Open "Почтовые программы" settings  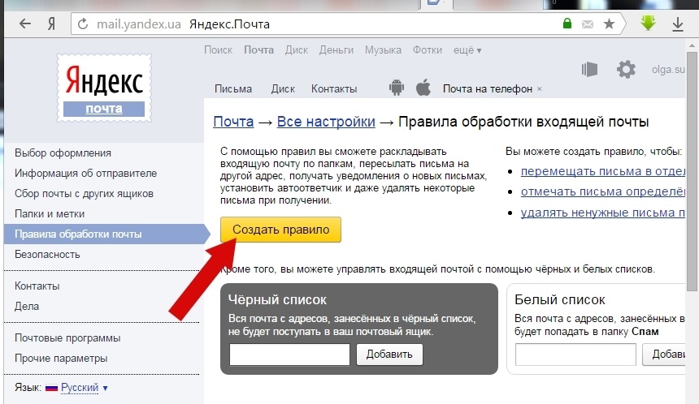[67, 337]
